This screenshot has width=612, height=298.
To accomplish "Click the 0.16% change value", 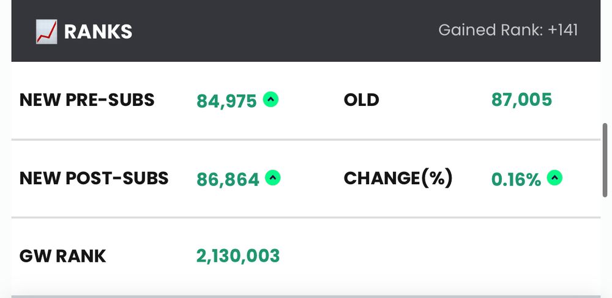I will (516, 179).
